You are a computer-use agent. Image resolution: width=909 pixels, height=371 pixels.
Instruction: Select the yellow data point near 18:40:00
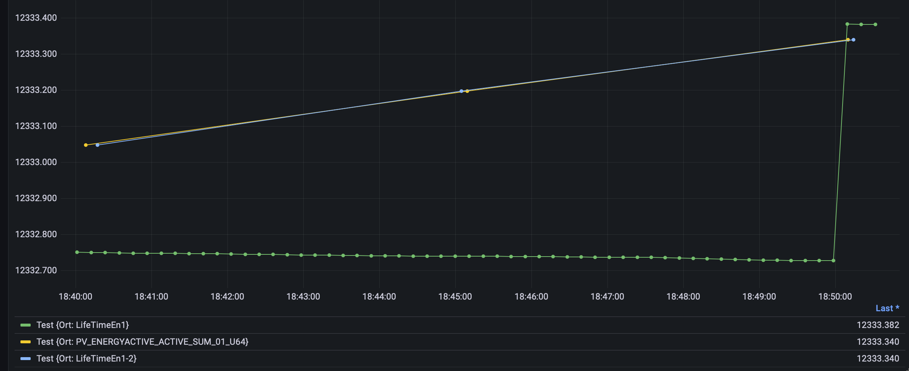(x=86, y=145)
